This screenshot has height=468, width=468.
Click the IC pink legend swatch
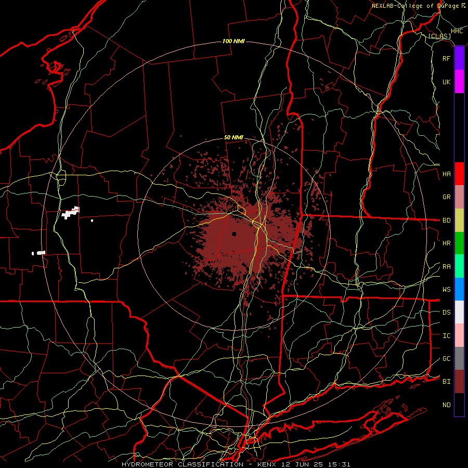pos(459,335)
